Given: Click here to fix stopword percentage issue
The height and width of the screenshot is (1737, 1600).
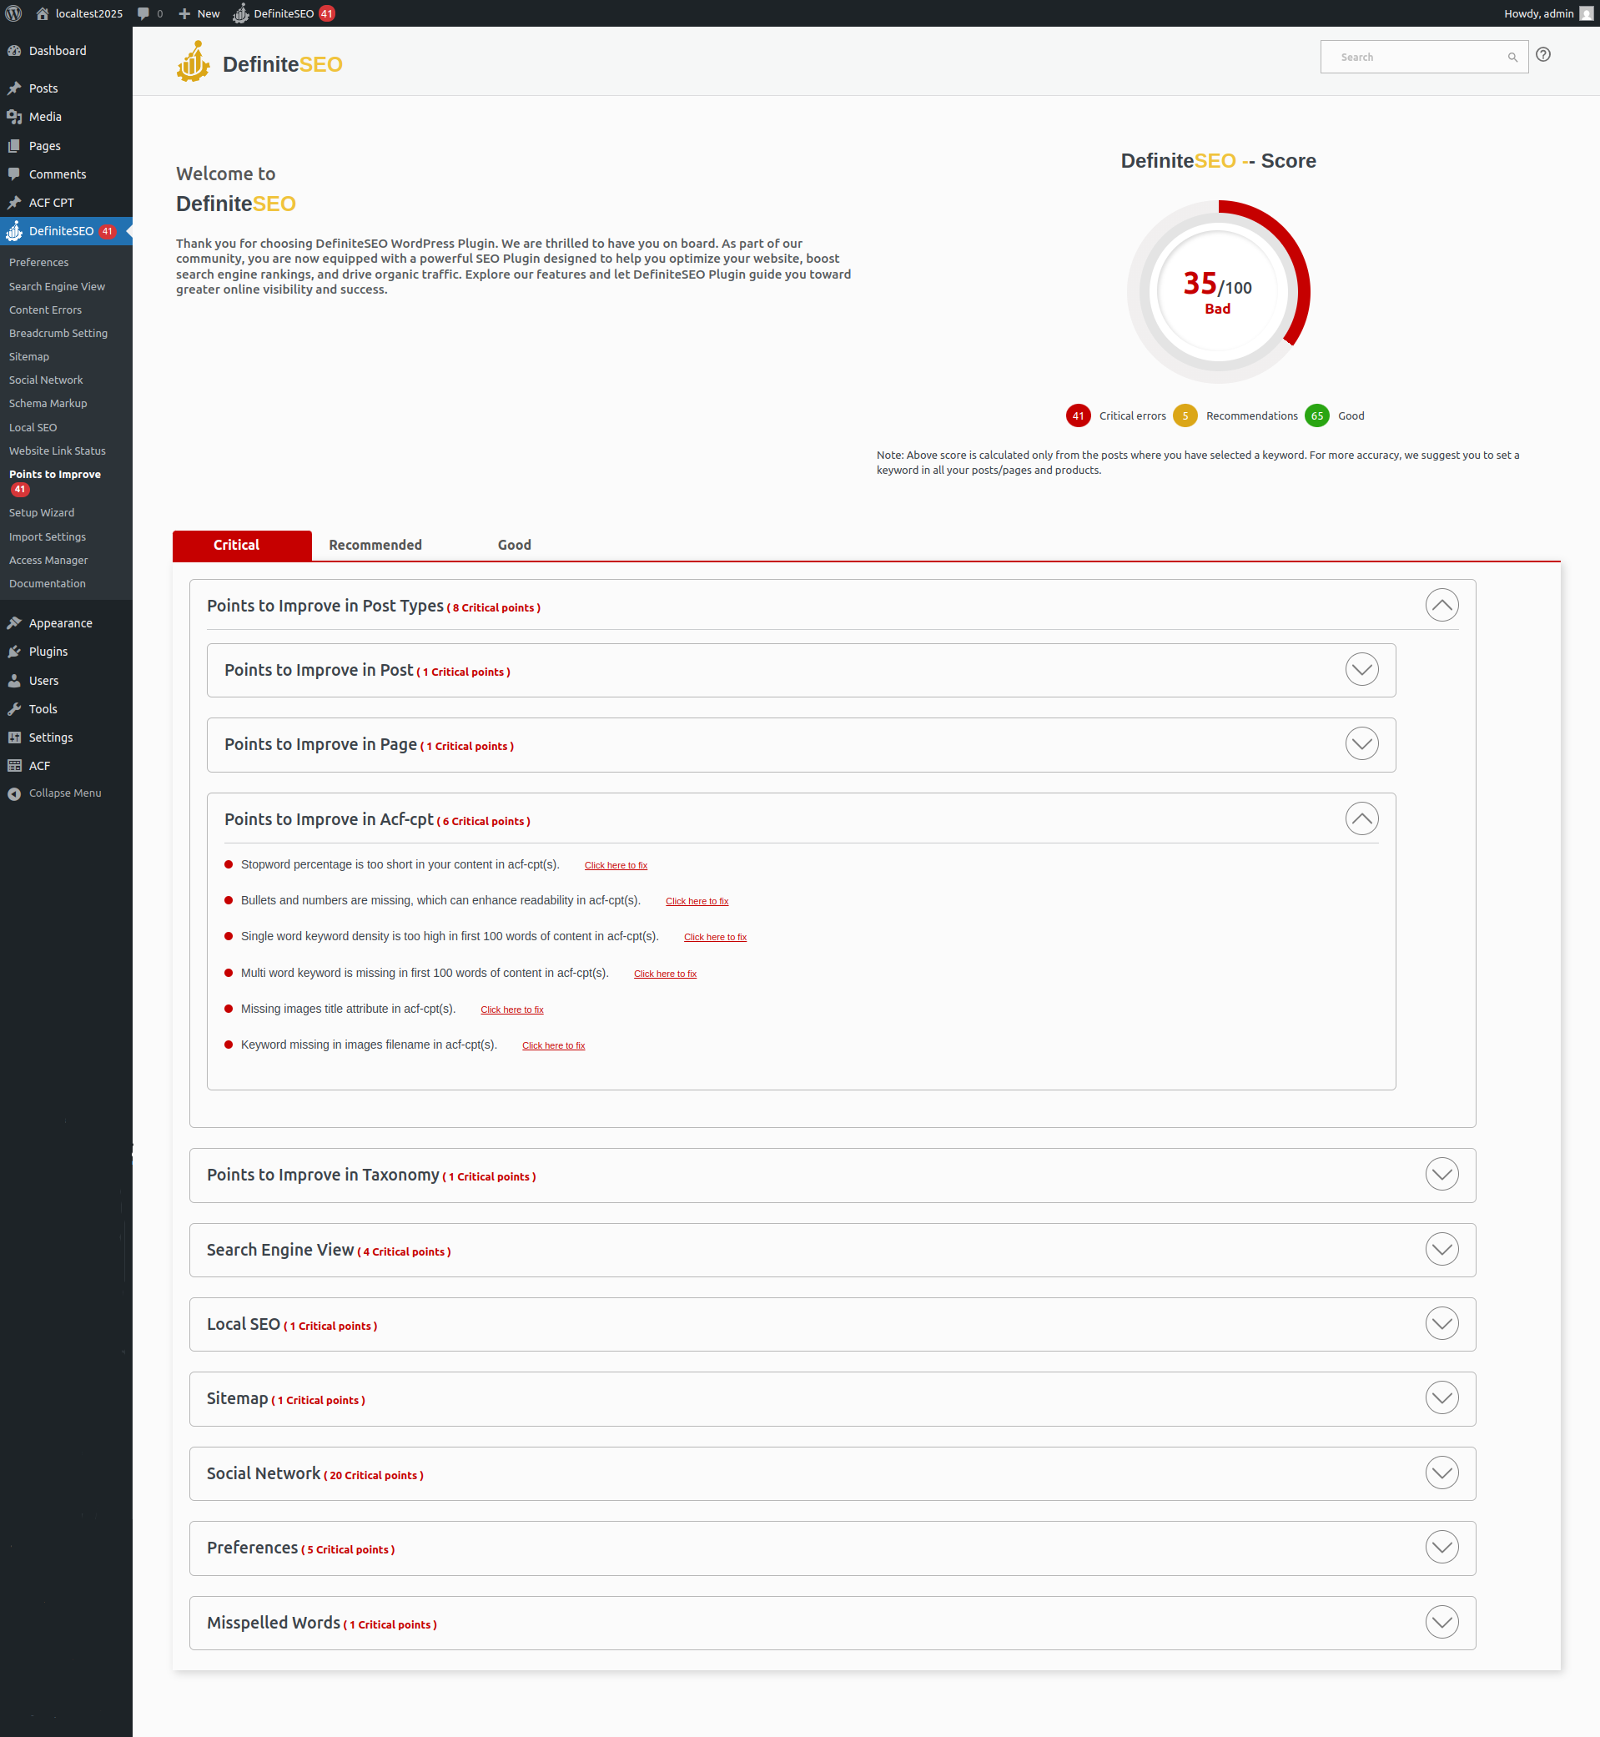Looking at the screenshot, I should click(x=616, y=864).
